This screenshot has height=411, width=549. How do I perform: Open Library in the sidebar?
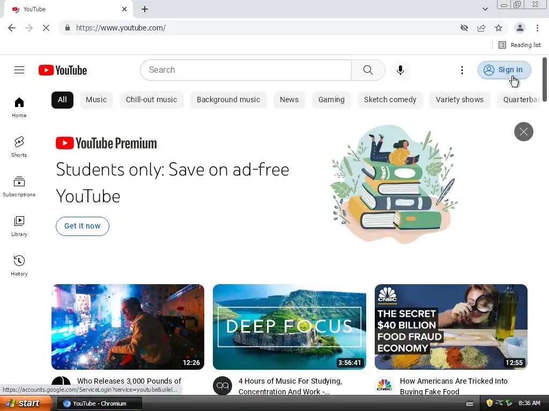click(19, 226)
